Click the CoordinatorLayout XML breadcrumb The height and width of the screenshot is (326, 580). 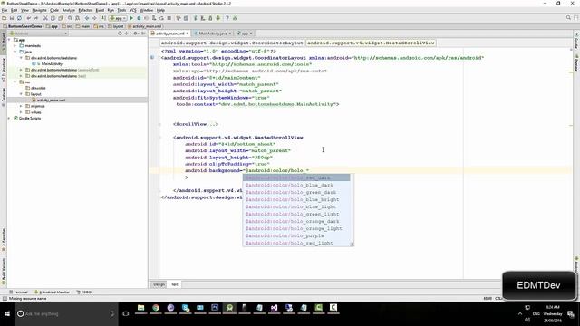(232, 43)
